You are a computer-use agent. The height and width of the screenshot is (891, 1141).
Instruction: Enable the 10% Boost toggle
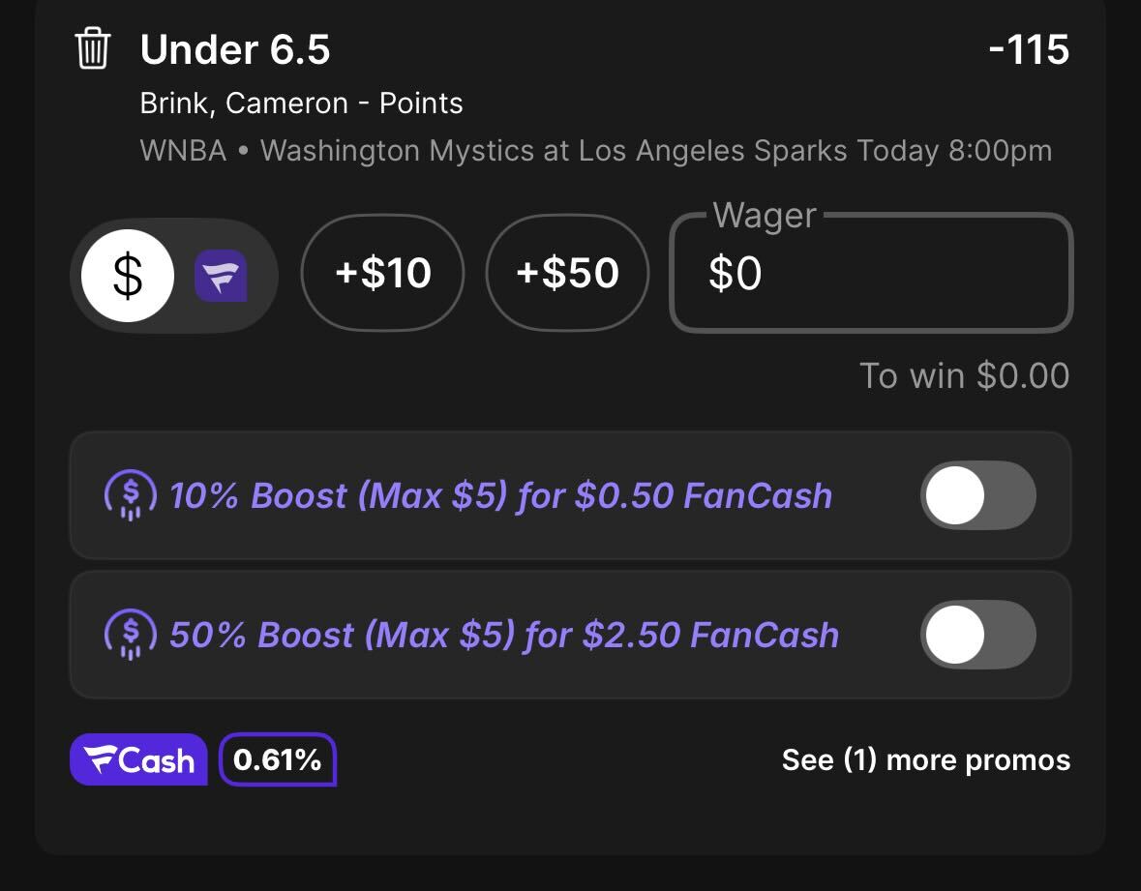(x=978, y=495)
